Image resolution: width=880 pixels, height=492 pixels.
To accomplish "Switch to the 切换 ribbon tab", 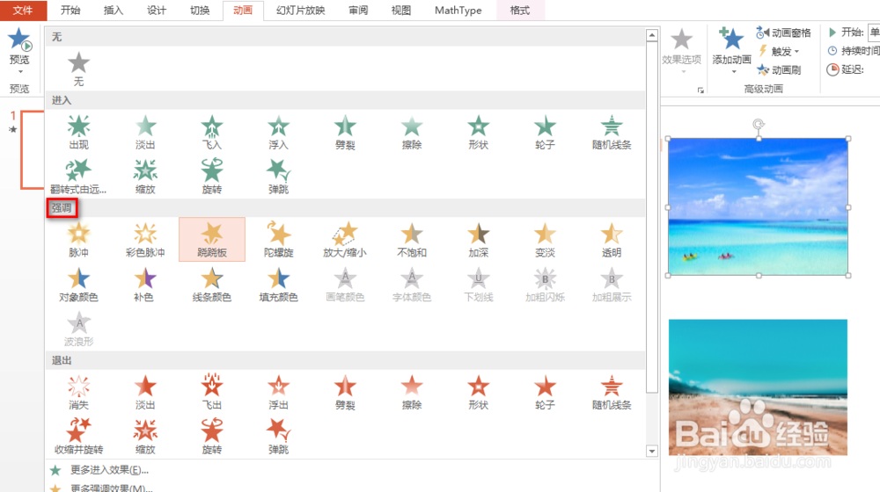I will point(200,10).
